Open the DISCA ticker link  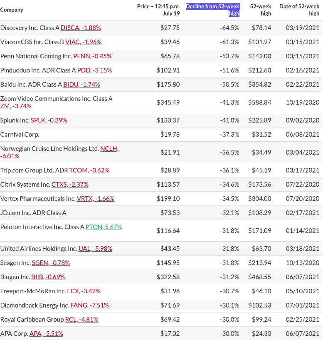coord(81,28)
